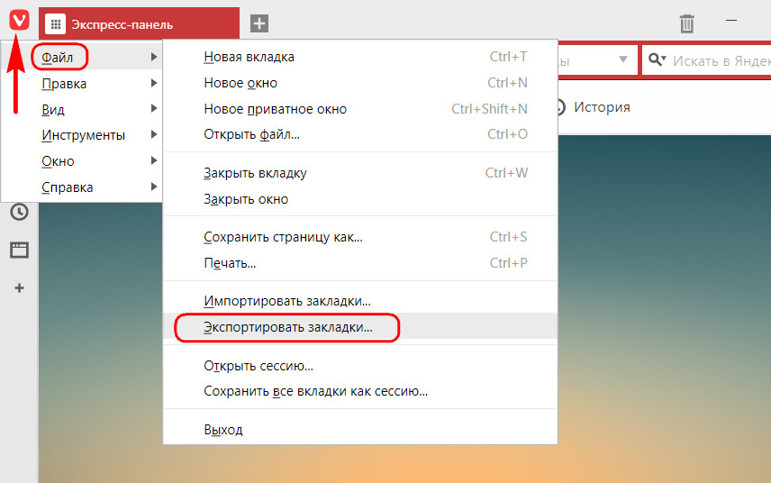
Task: Open history panel clock icon in sidebar
Action: coord(19,212)
